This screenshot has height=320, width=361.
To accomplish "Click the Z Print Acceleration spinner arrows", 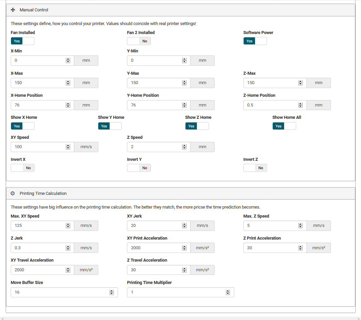I will [x=300, y=248].
